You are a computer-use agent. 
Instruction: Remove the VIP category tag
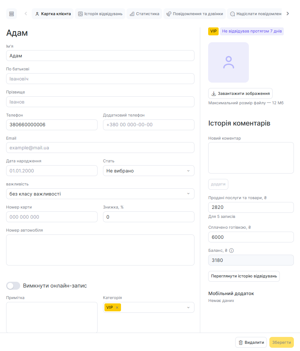[117, 307]
